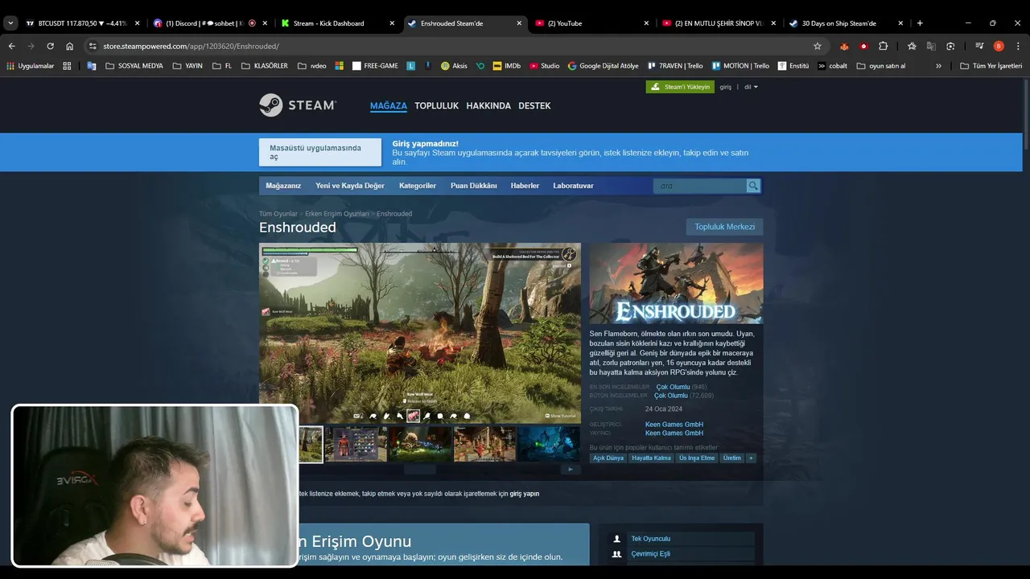
Task: Open the FREE-GAME bookmark
Action: point(375,66)
